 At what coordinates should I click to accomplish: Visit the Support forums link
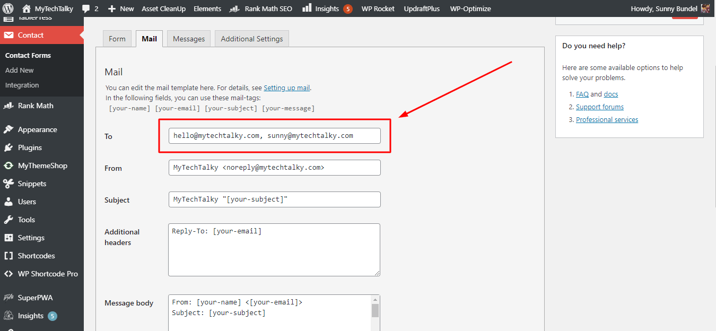[x=599, y=107]
